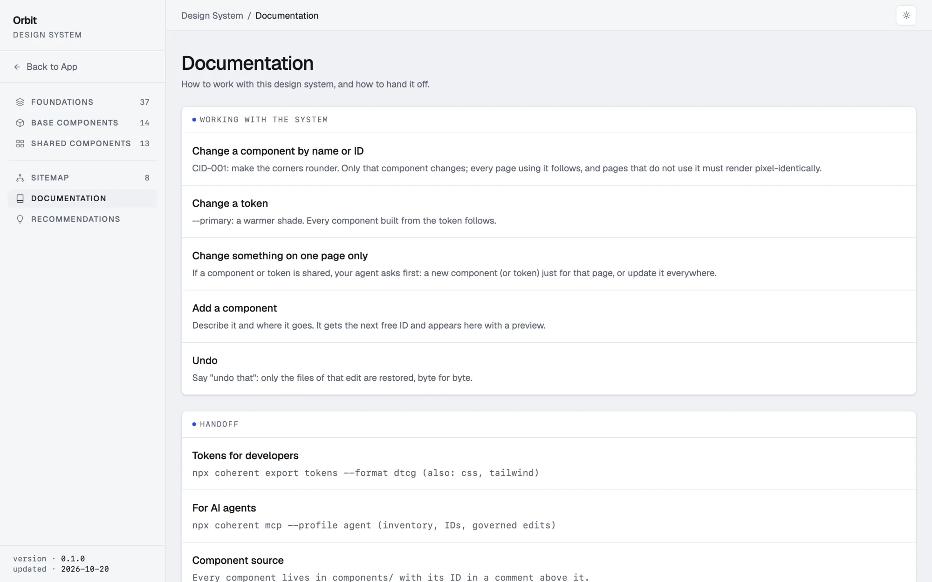Screen dimensions: 932x582
Task: Click the Documentation book icon
Action: (20, 198)
